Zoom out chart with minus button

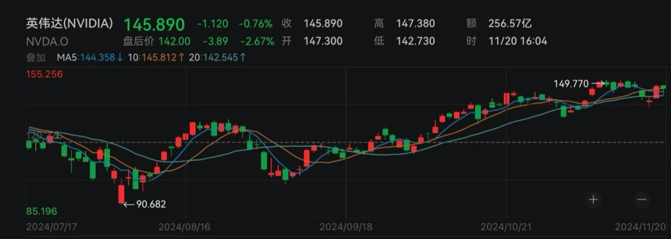click(x=641, y=199)
